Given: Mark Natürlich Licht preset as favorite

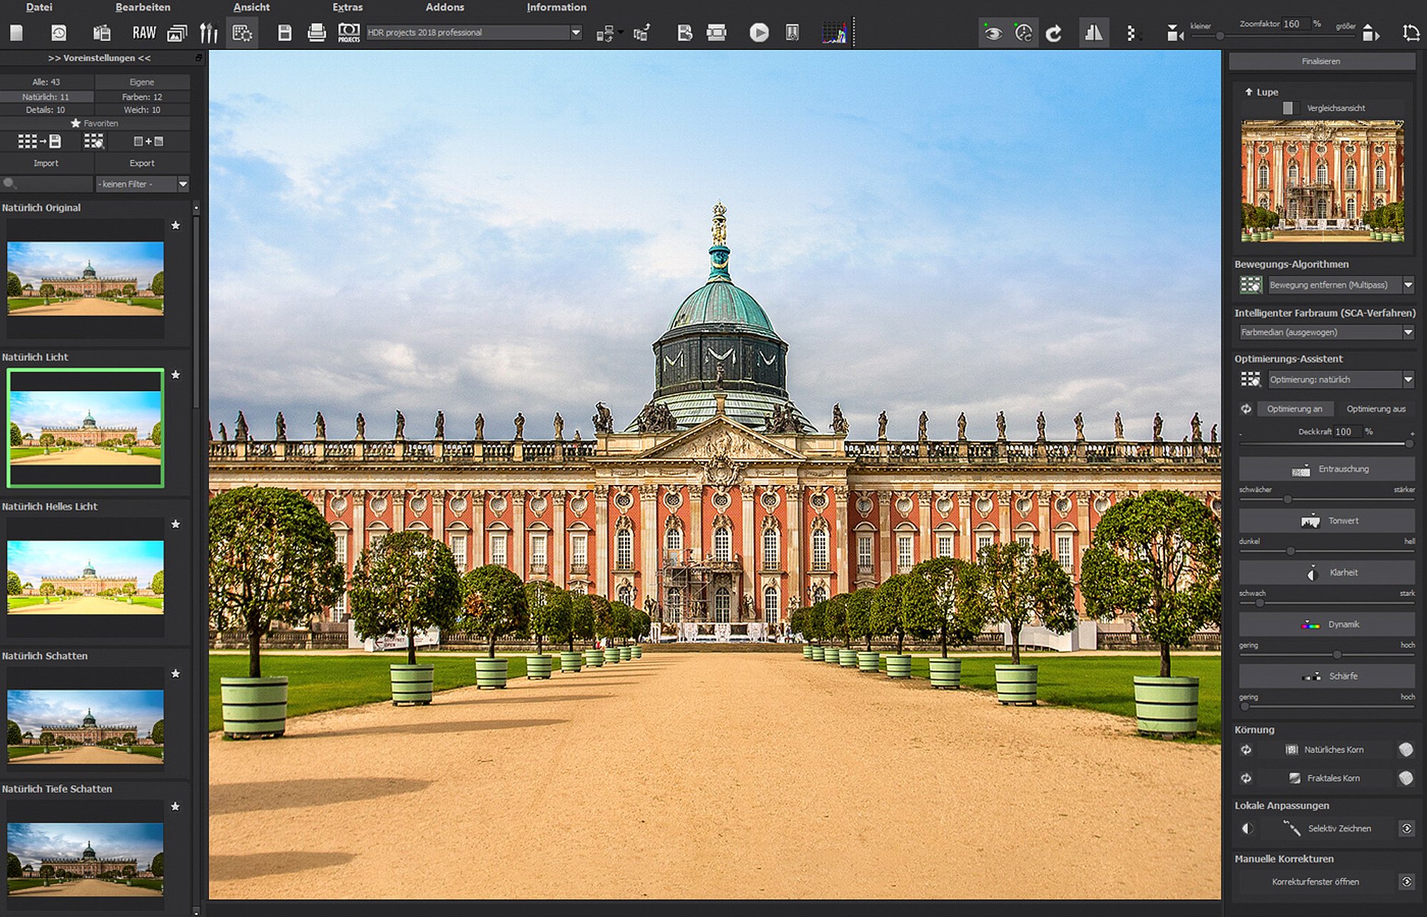Looking at the screenshot, I should click(x=176, y=374).
